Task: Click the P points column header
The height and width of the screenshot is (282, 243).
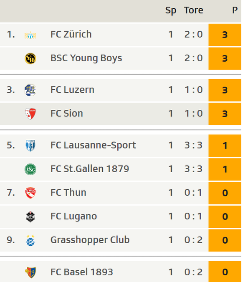Action: pos(235,10)
